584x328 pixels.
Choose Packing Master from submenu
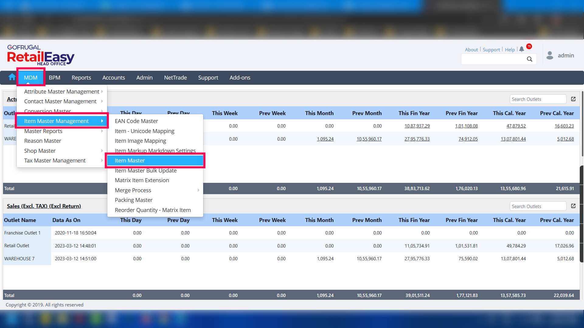click(x=134, y=200)
